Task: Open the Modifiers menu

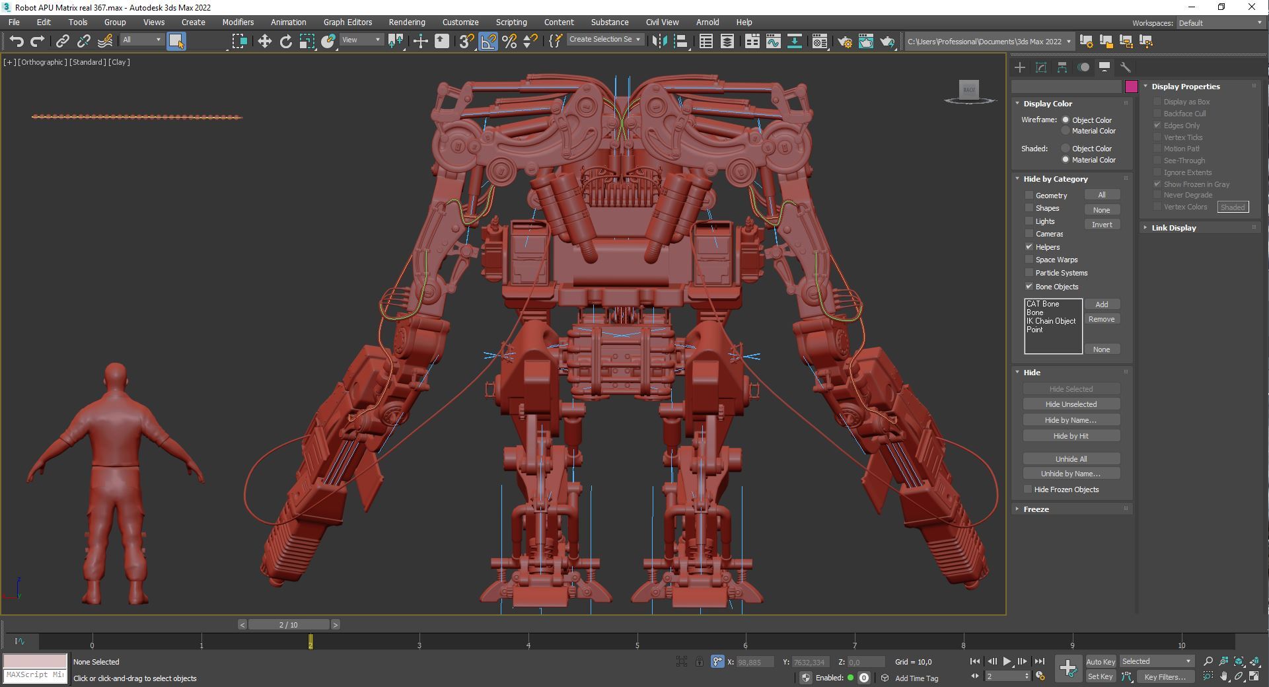Action: coord(238,22)
